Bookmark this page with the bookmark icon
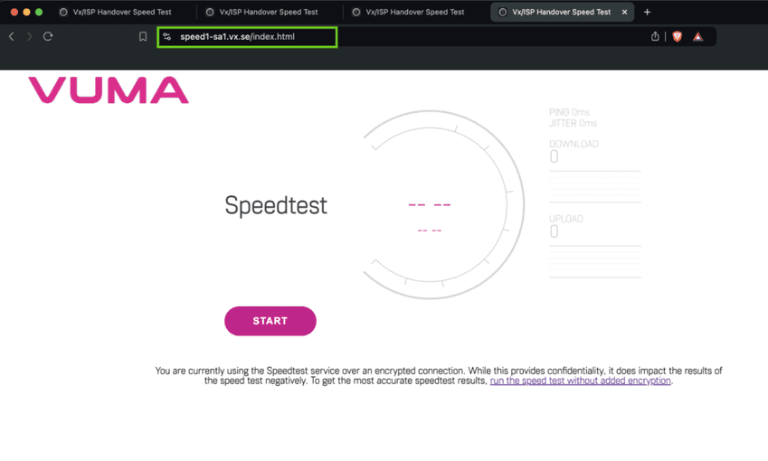 tap(143, 37)
